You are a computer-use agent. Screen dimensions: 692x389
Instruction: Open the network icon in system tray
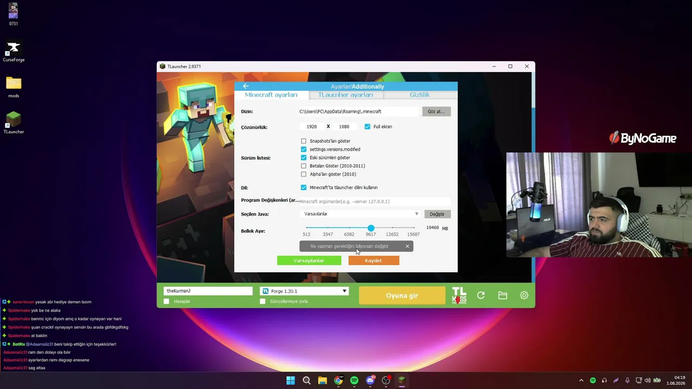[x=639, y=380]
